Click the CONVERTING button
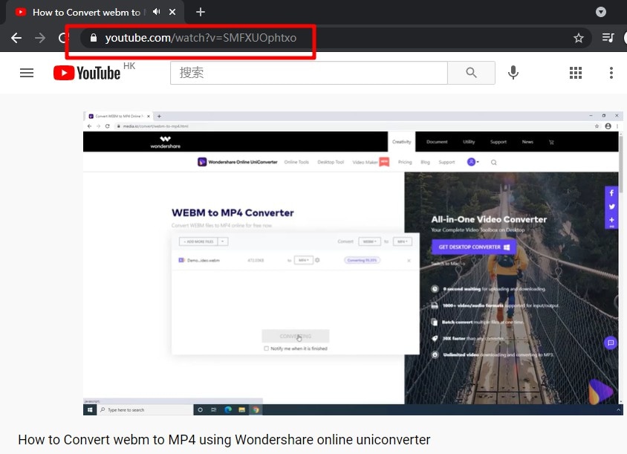 296,336
